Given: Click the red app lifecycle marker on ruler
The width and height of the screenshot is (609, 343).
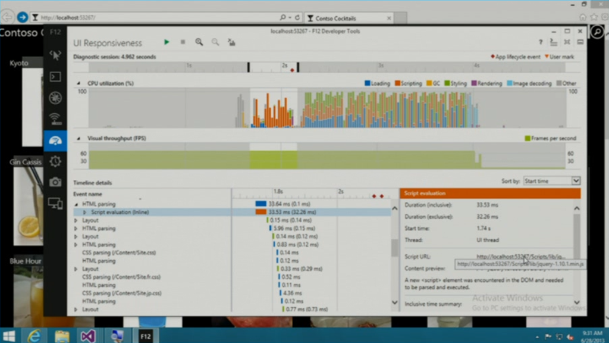Looking at the screenshot, I should point(292,70).
